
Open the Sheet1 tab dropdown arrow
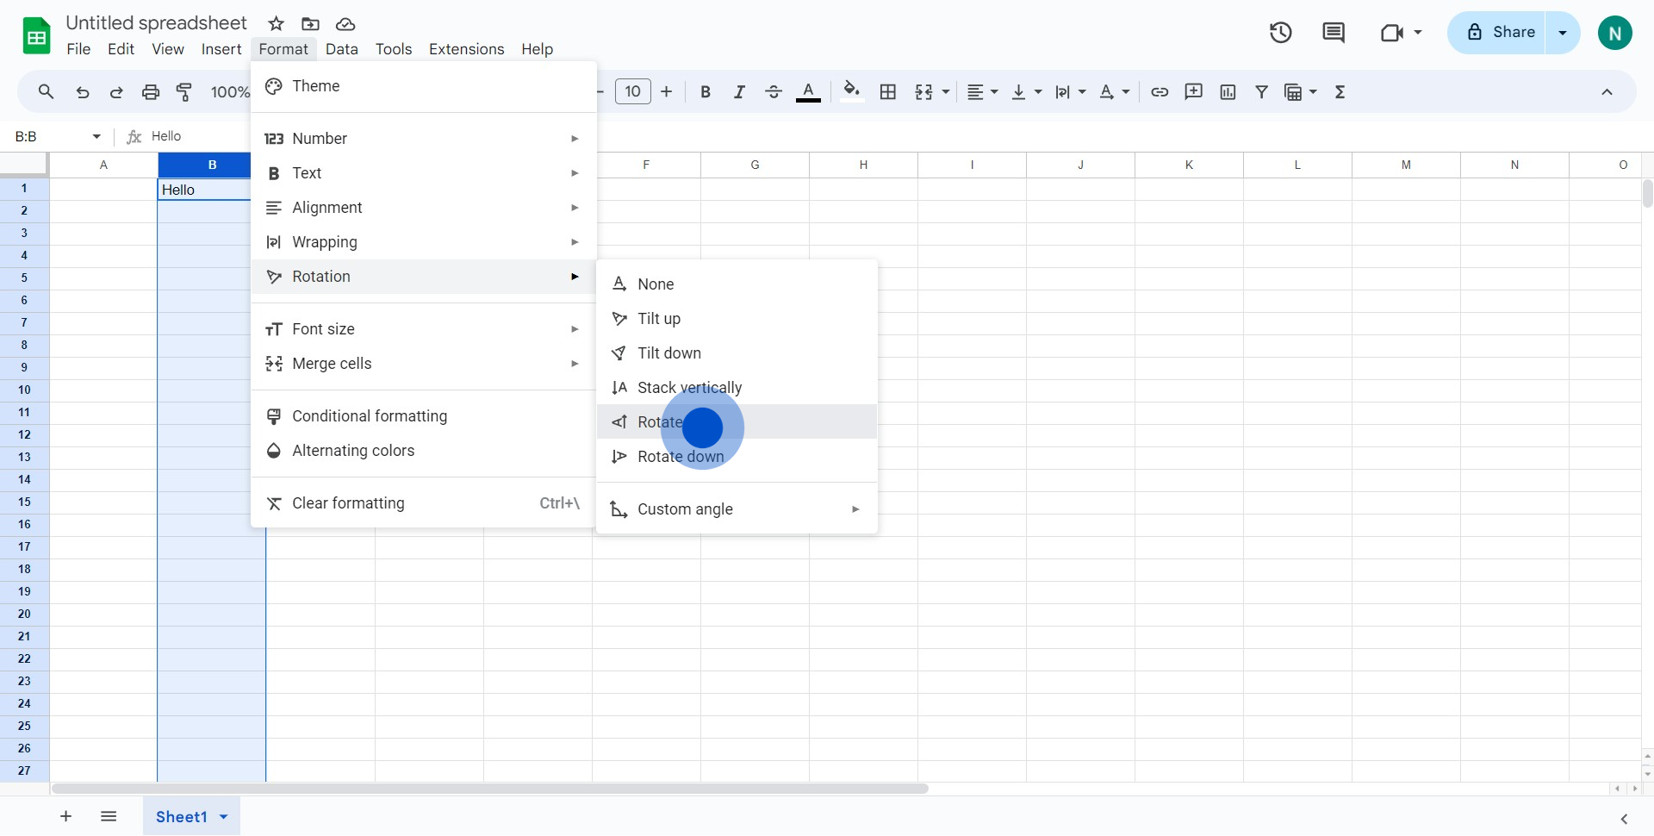tap(224, 817)
